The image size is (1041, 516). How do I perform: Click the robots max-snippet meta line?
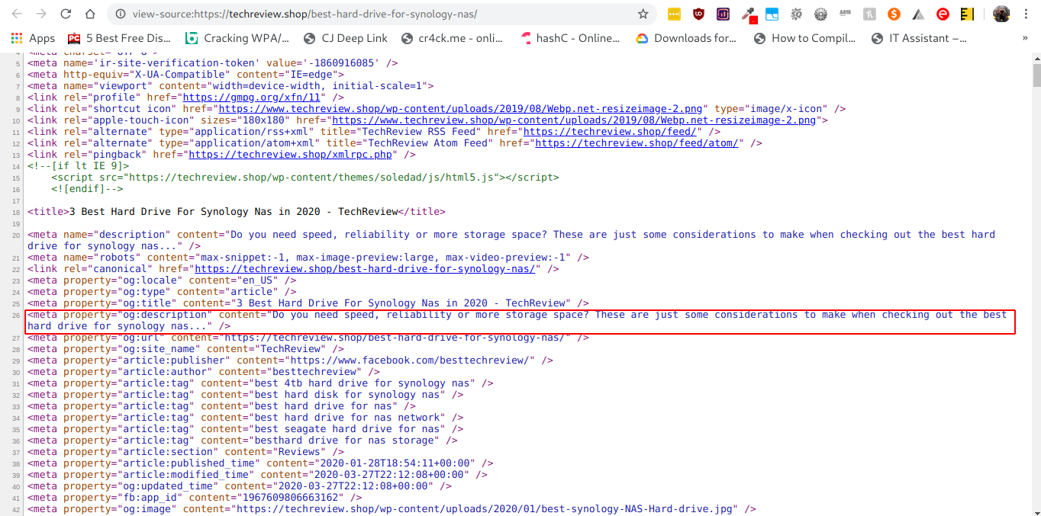click(x=308, y=257)
